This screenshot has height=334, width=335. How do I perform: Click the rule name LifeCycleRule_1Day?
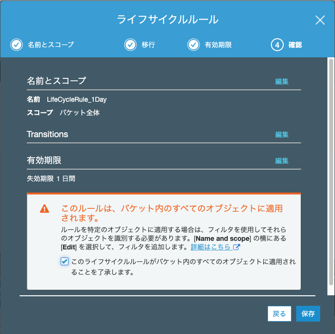[77, 99]
